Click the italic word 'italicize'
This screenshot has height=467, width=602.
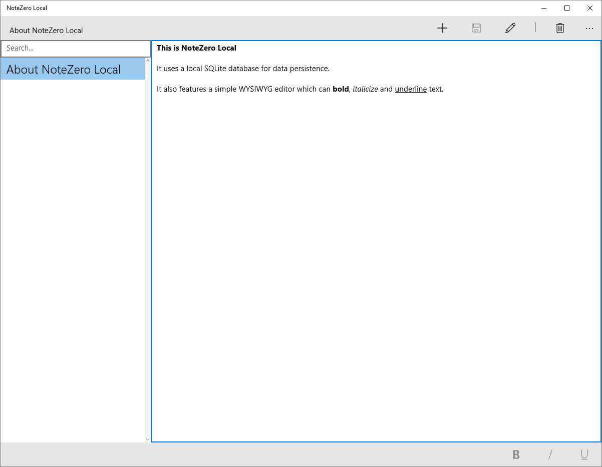(x=365, y=89)
